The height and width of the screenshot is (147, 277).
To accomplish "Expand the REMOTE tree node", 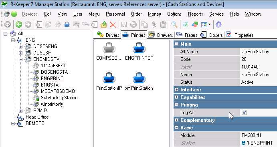I will tap(13, 123).
